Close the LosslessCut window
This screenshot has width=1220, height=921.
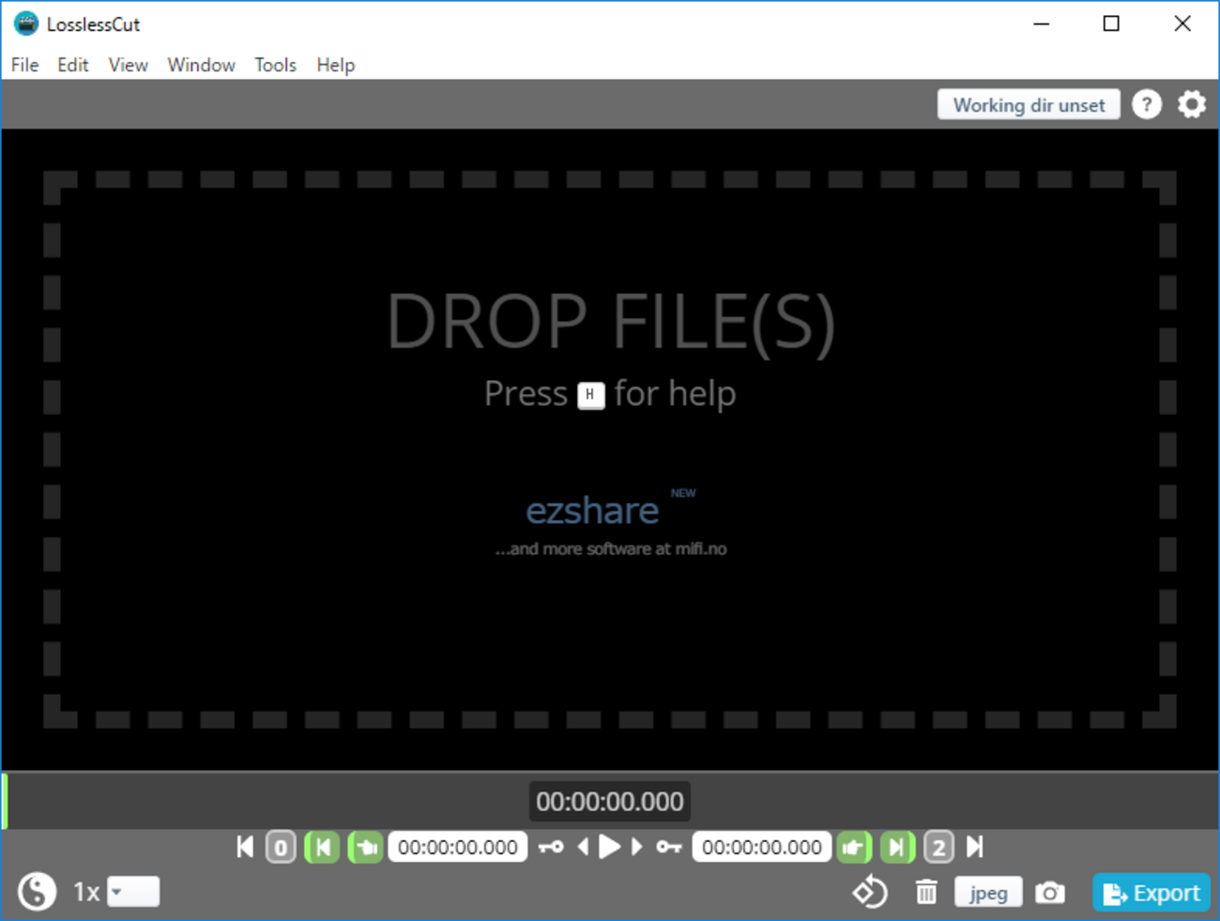pos(1182,23)
